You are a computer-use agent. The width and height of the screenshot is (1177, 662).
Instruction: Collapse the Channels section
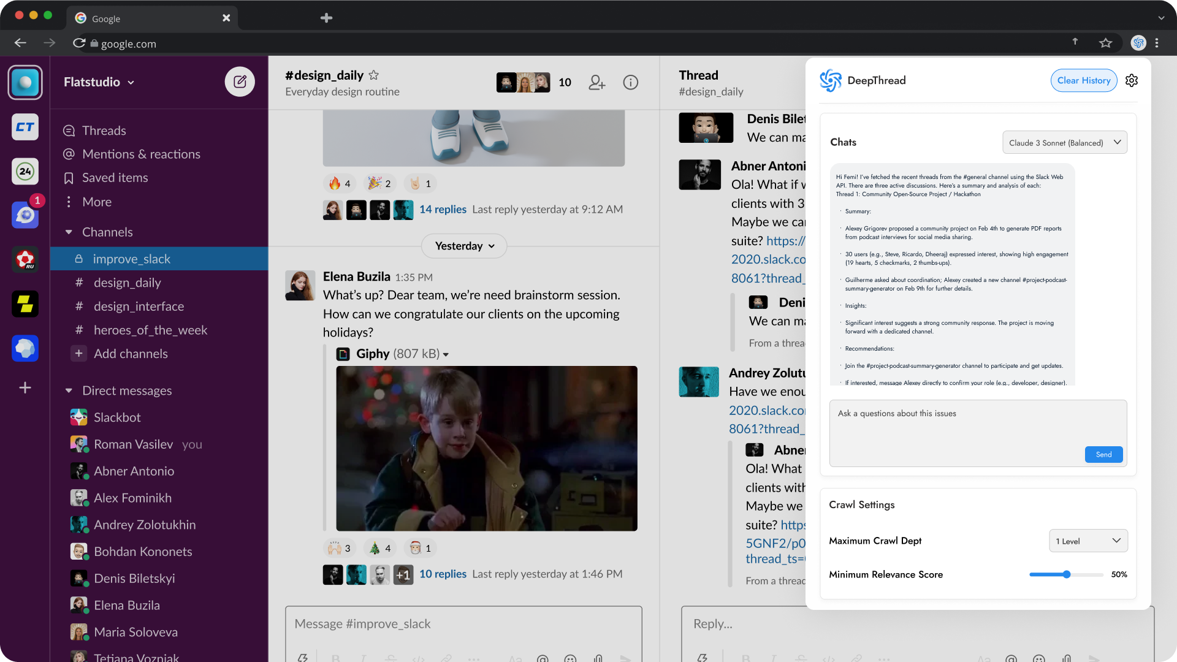(69, 232)
